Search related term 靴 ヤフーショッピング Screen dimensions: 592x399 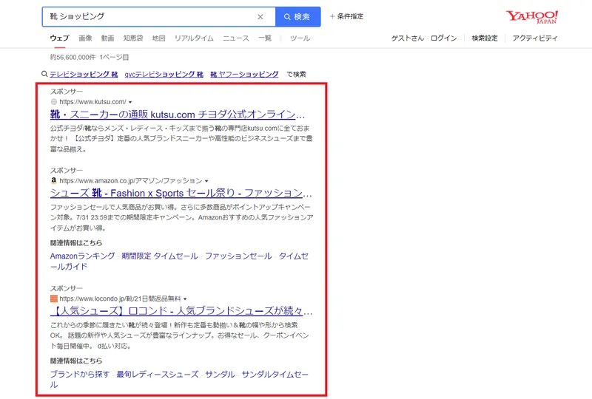point(244,75)
